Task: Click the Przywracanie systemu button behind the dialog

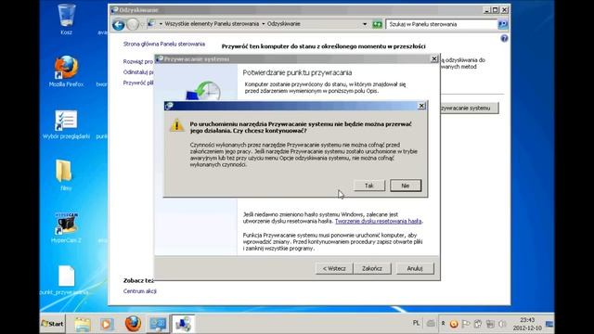Action: click(469, 108)
